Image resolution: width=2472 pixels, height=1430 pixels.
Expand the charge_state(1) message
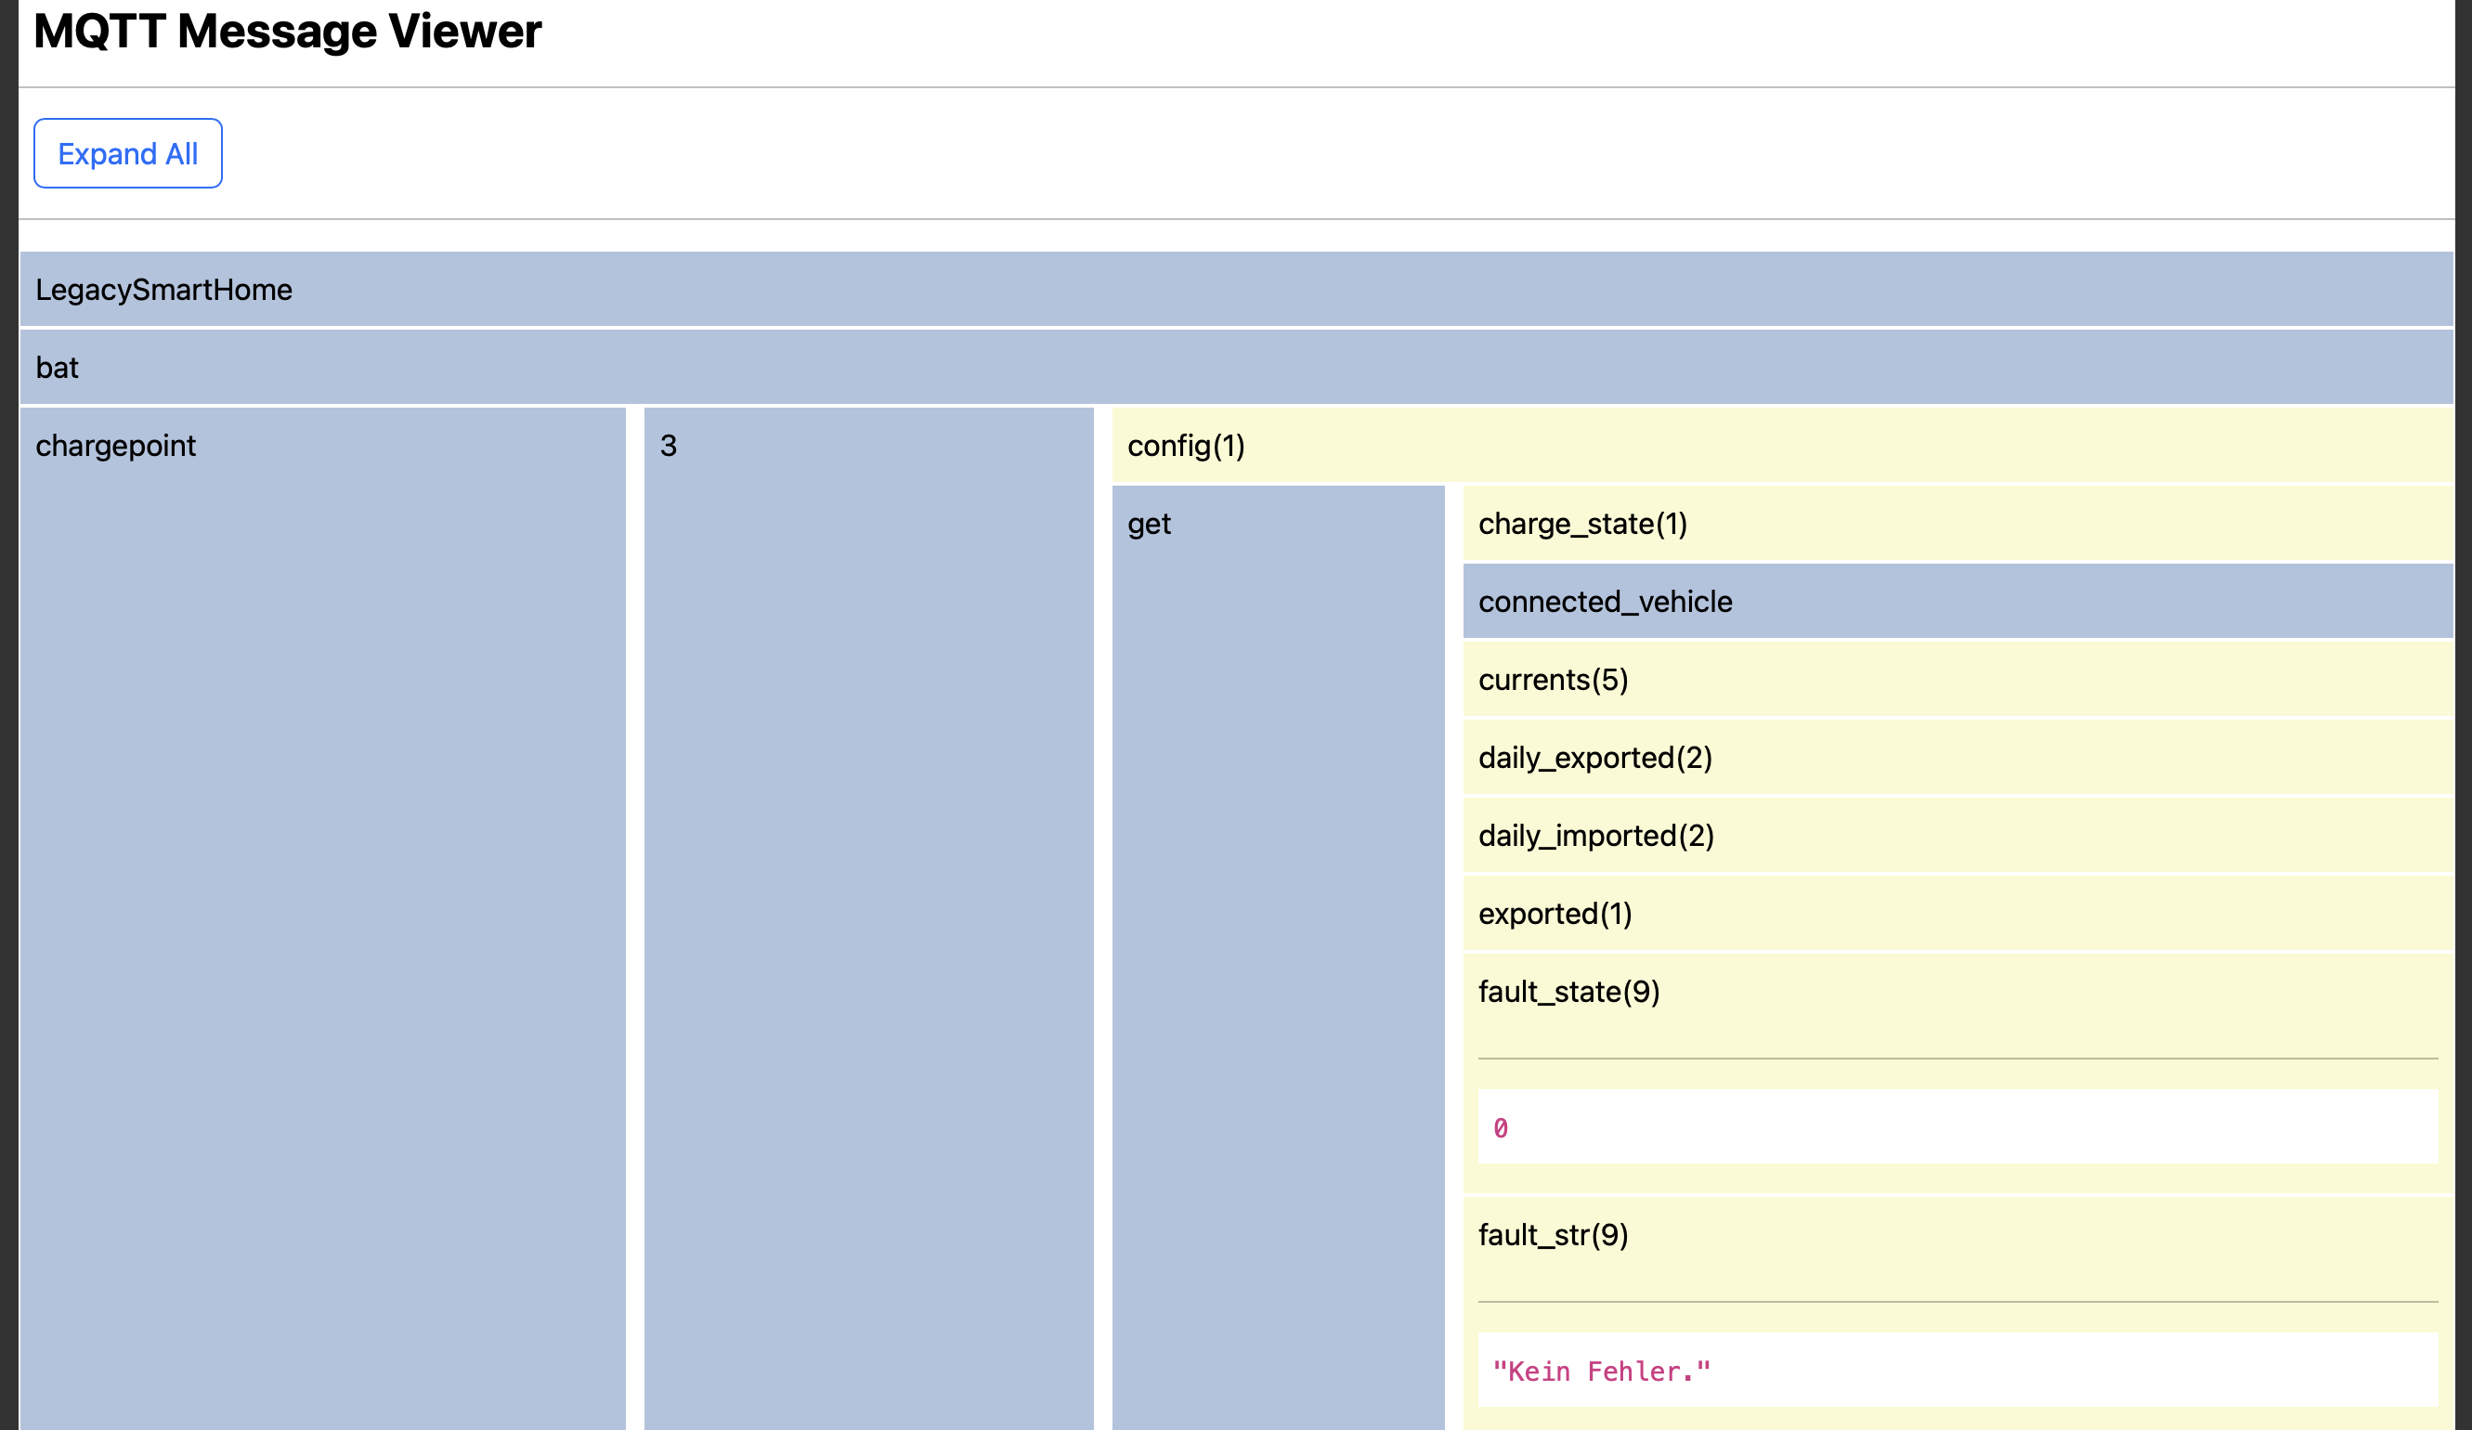1581,524
